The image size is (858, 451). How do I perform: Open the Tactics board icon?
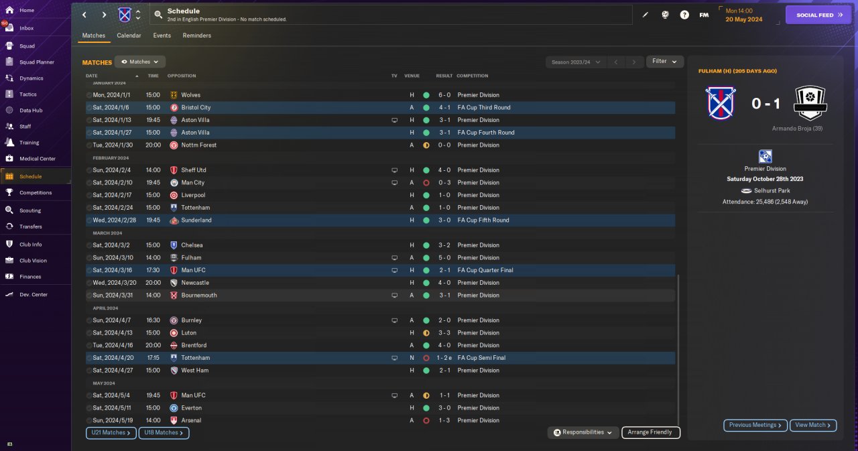pos(9,94)
